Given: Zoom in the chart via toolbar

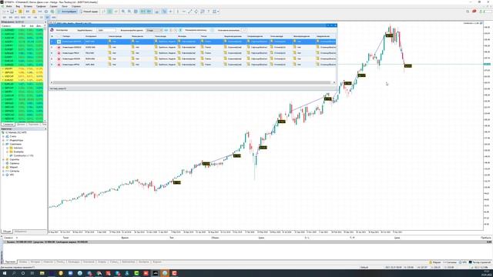Looking at the screenshot, I should click(123, 12).
